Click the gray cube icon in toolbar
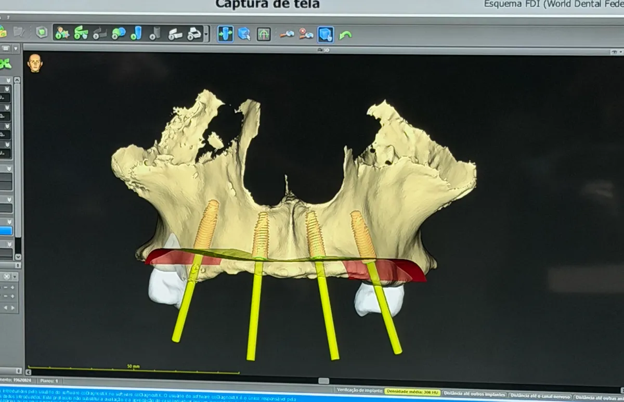 (41, 32)
